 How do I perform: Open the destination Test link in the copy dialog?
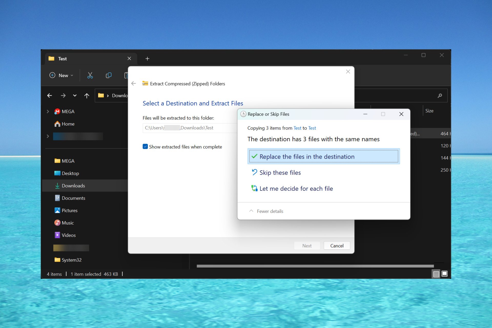click(312, 128)
